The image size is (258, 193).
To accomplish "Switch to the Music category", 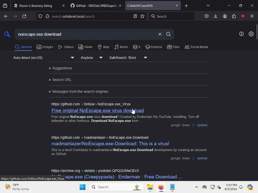I will point(121,47).
